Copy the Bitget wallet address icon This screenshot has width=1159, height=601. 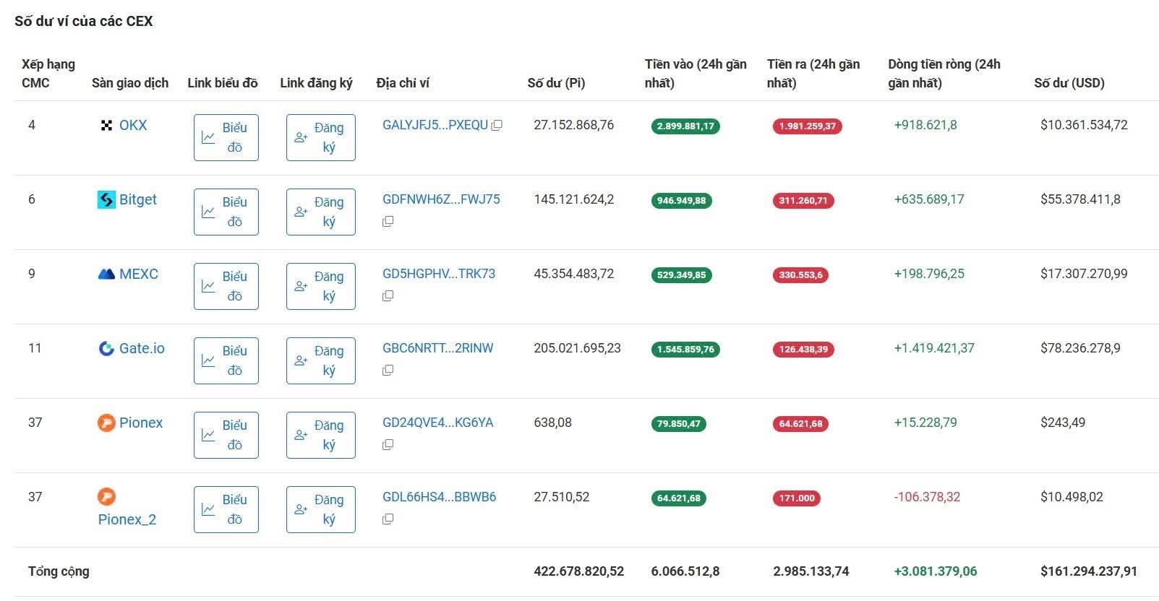point(388,222)
